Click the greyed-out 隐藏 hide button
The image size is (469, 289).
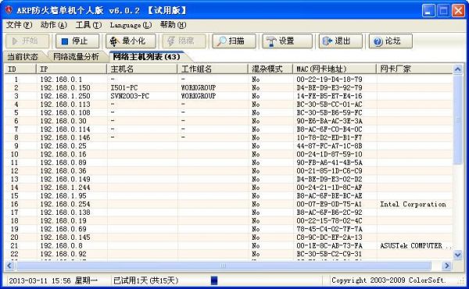point(184,41)
